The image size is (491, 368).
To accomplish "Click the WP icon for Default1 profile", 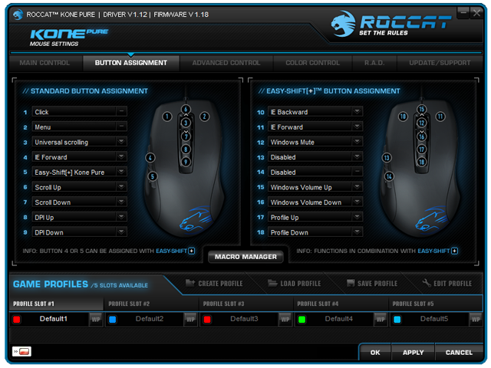I will click(x=96, y=319).
